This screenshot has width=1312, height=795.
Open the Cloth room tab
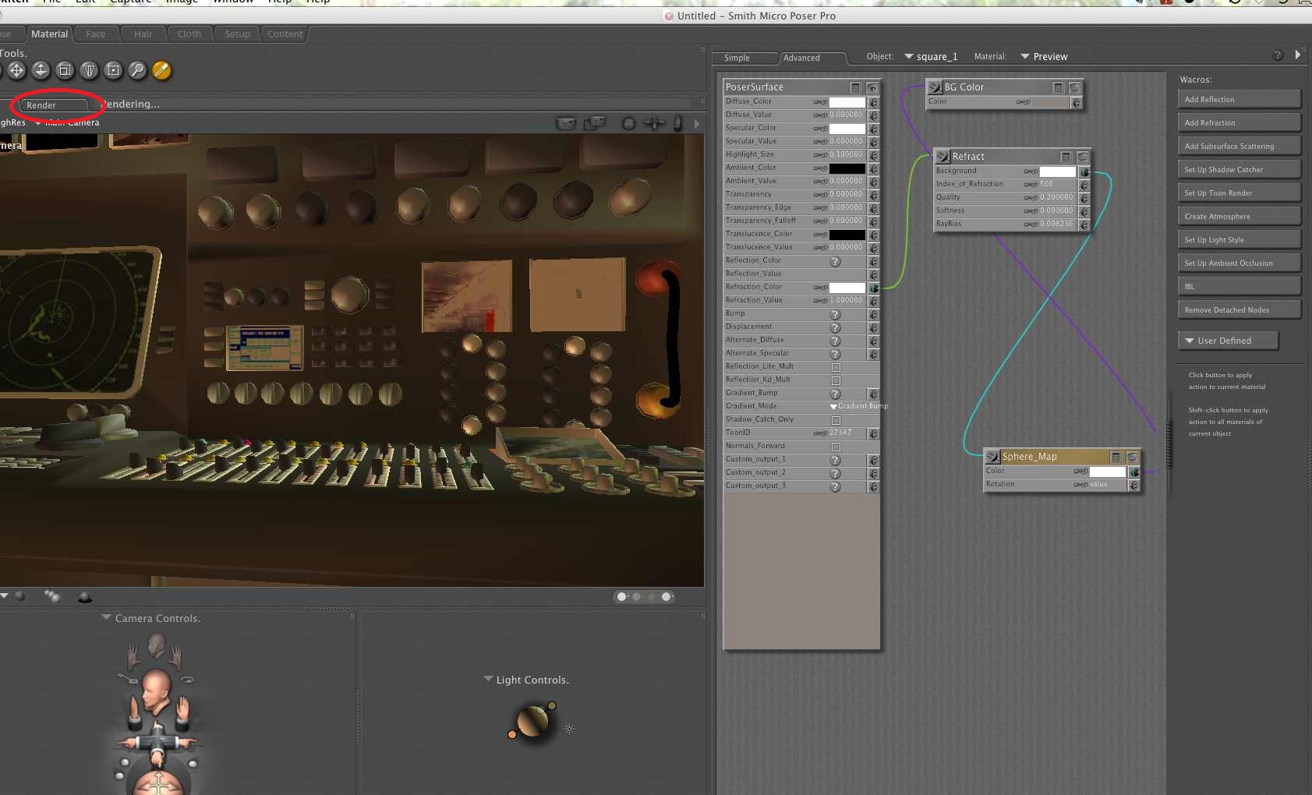[189, 34]
